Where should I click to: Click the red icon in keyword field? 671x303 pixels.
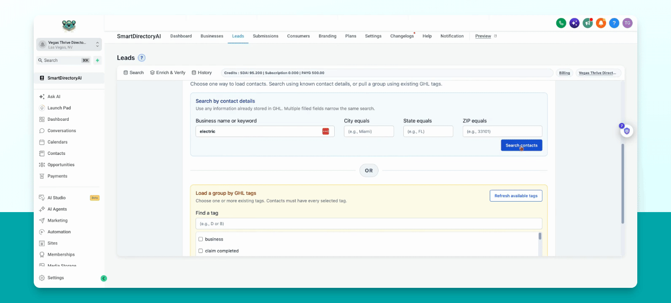[325, 131]
